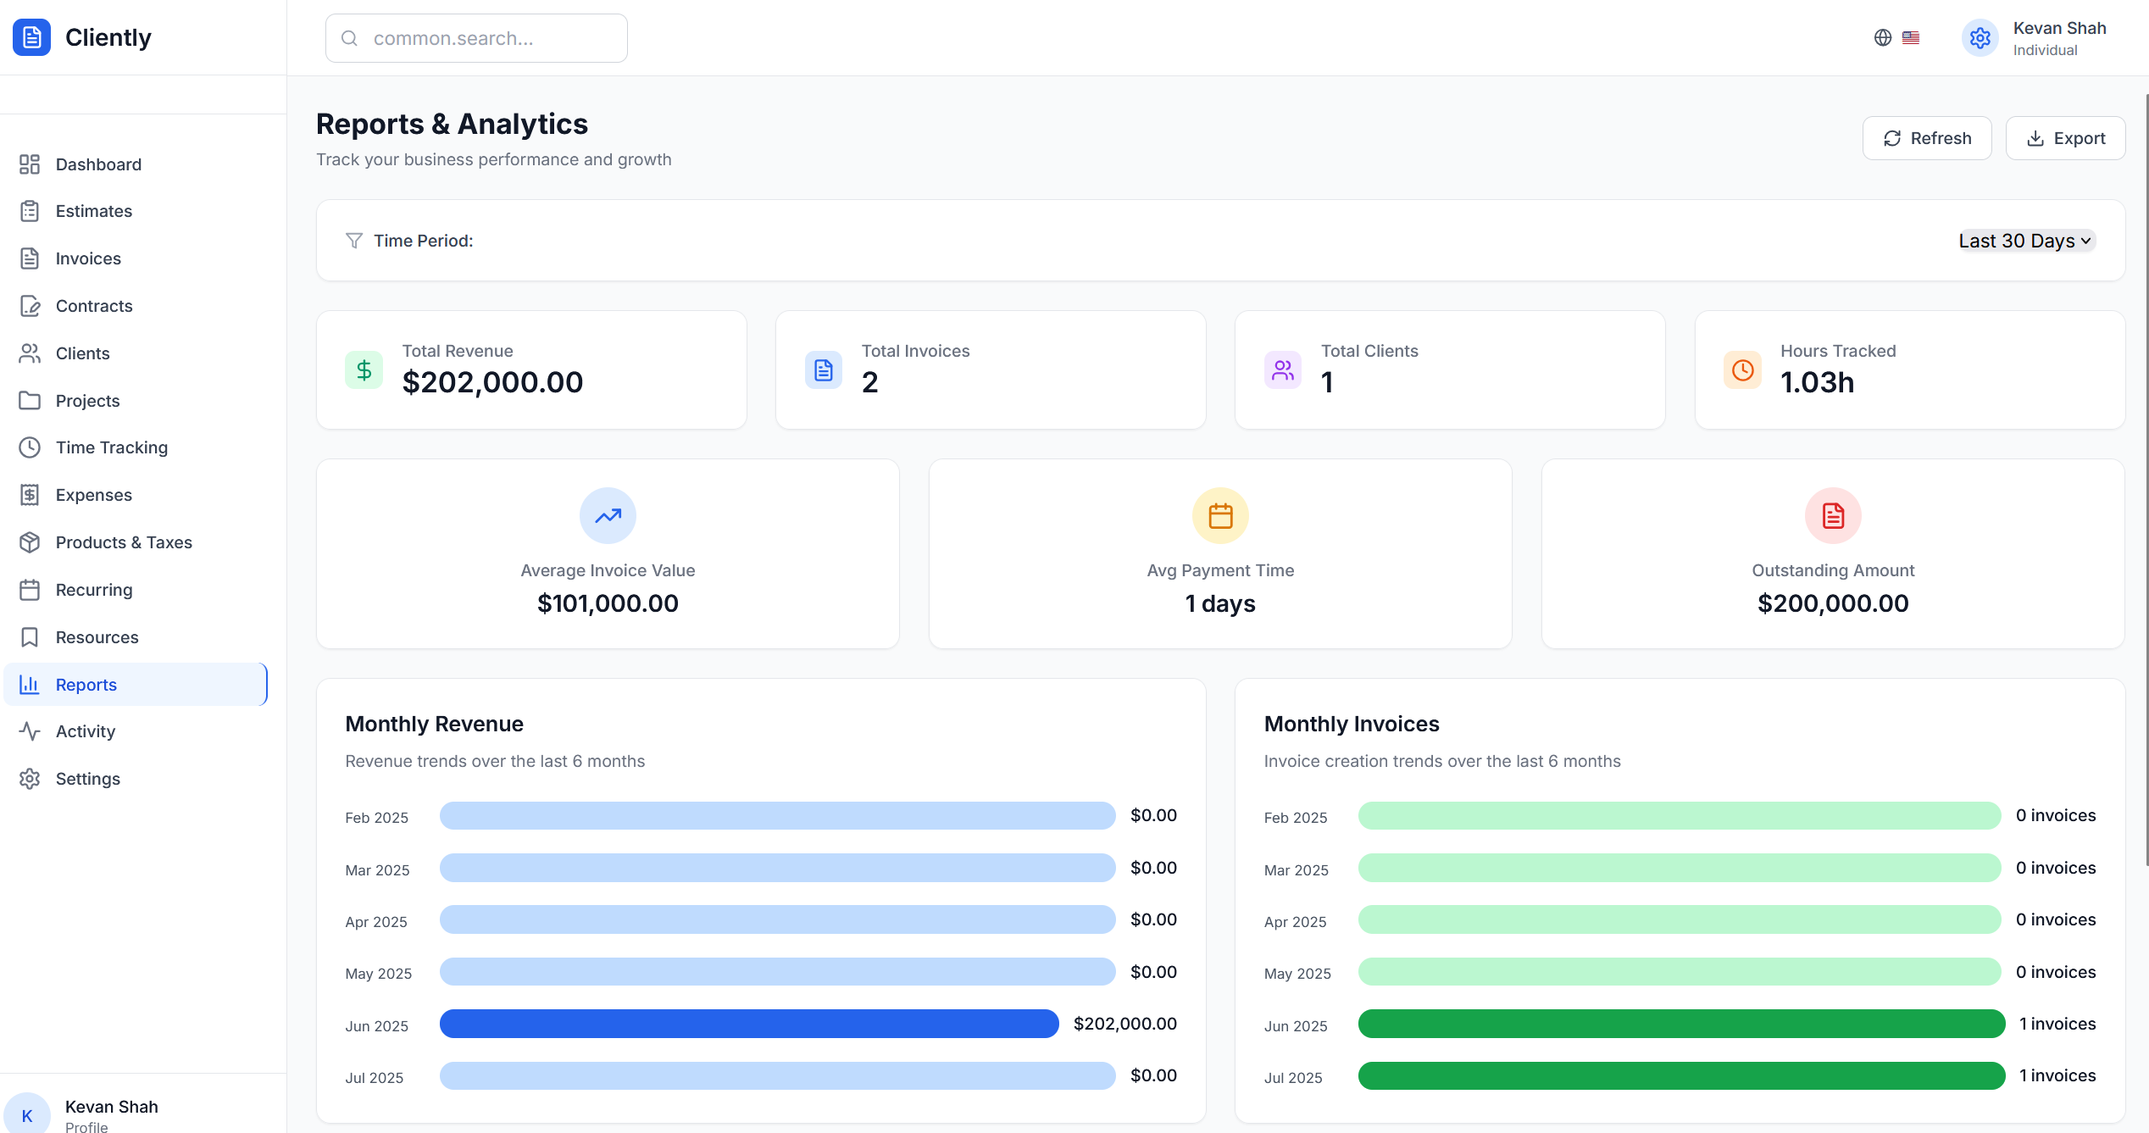
Task: Click the globe language icon
Action: (1882, 37)
